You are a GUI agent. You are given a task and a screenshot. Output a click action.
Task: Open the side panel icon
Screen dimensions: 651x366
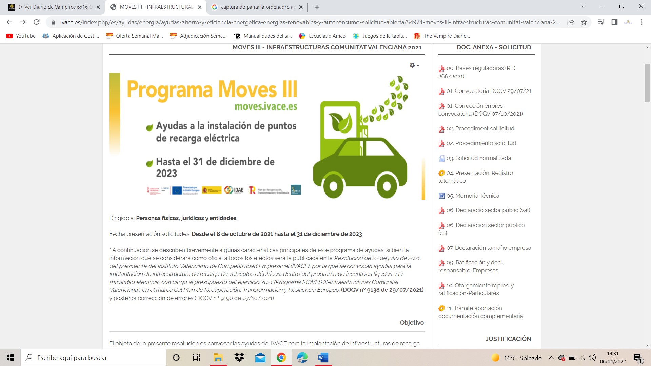(x=614, y=22)
